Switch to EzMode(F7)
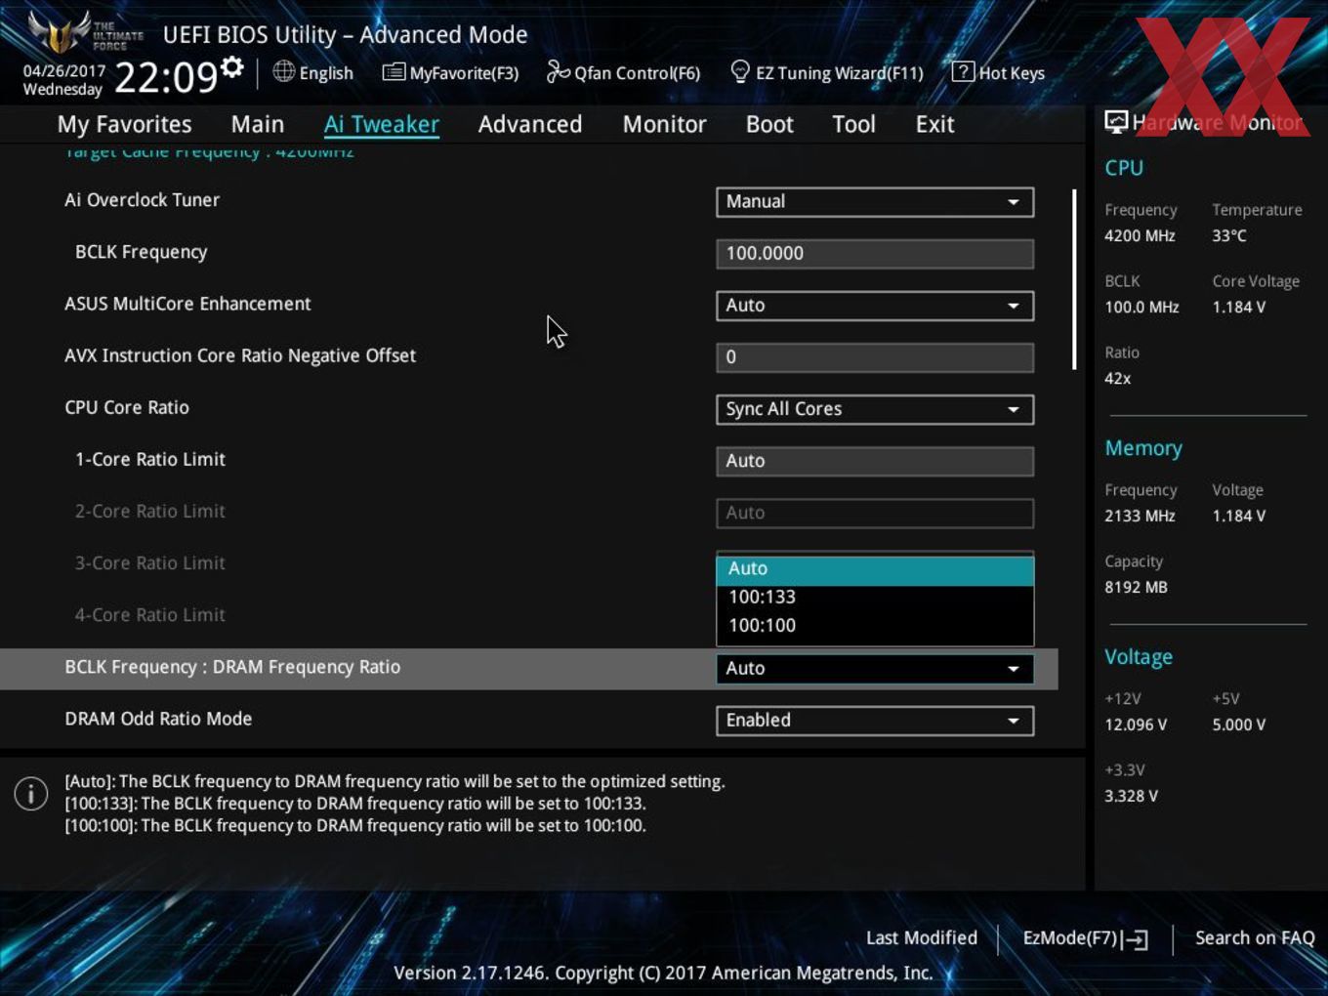1328x996 pixels. point(1085,938)
